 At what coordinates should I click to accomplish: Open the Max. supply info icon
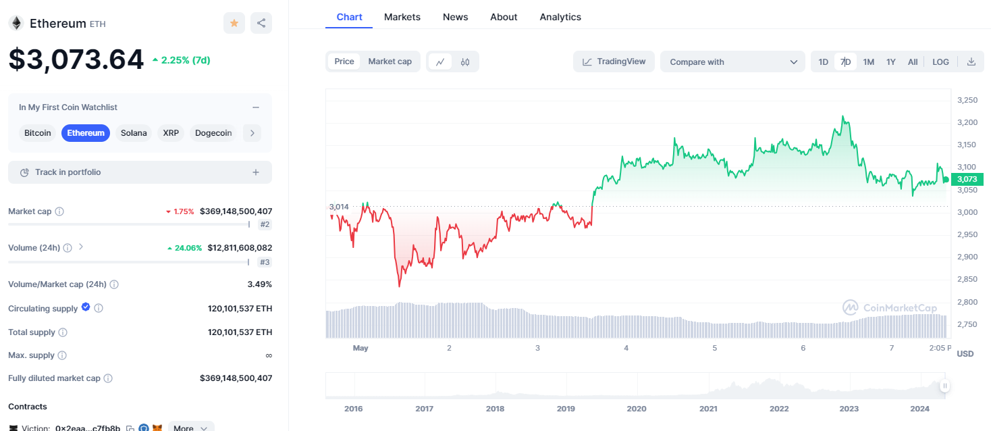click(x=62, y=355)
